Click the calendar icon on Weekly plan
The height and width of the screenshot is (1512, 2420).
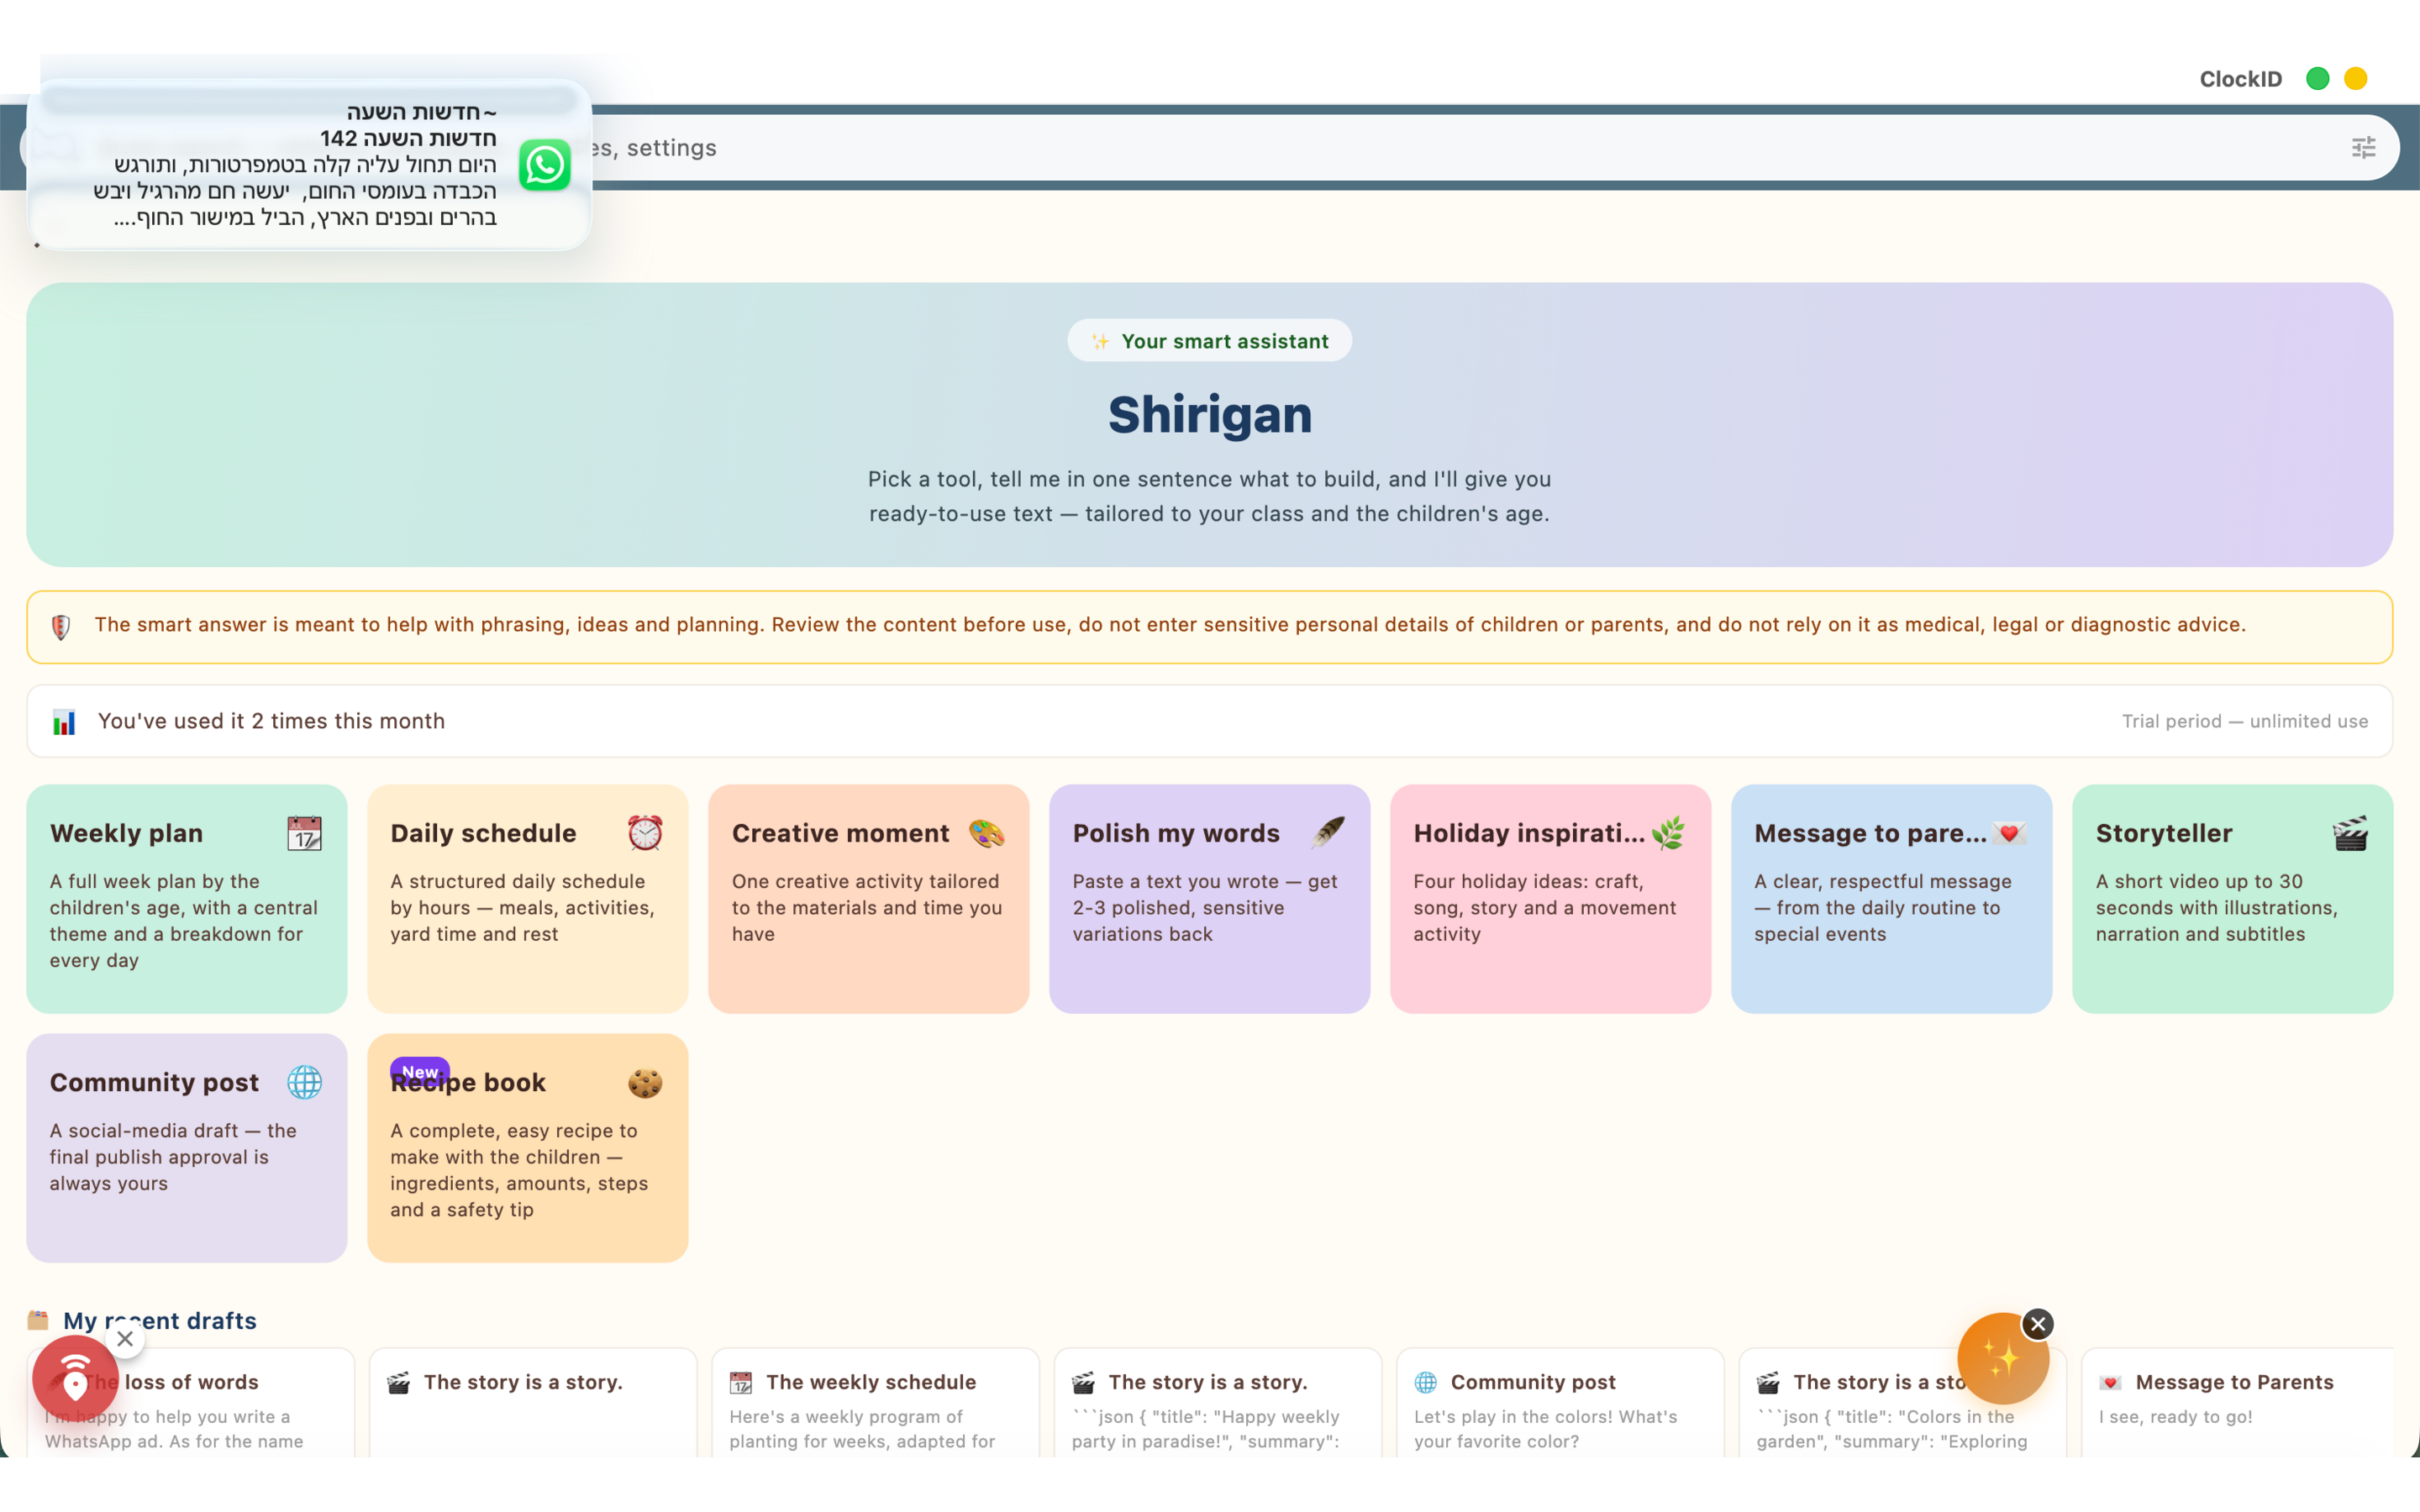click(x=304, y=833)
